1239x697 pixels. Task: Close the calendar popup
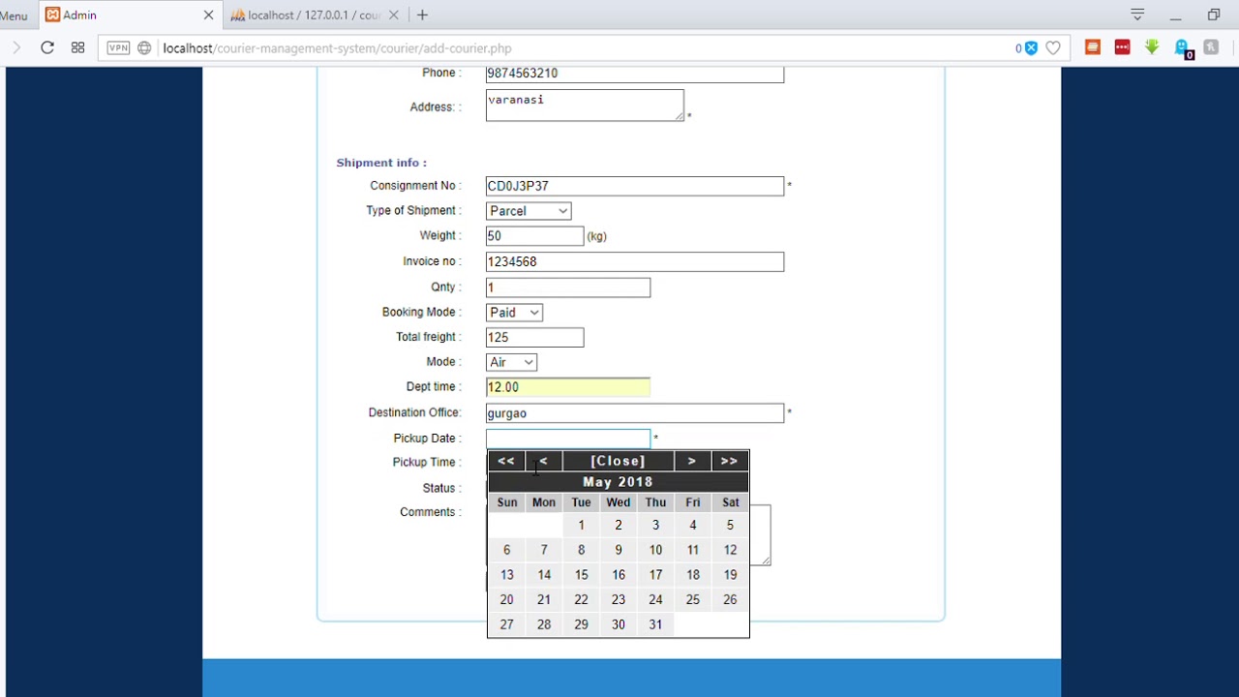point(618,461)
